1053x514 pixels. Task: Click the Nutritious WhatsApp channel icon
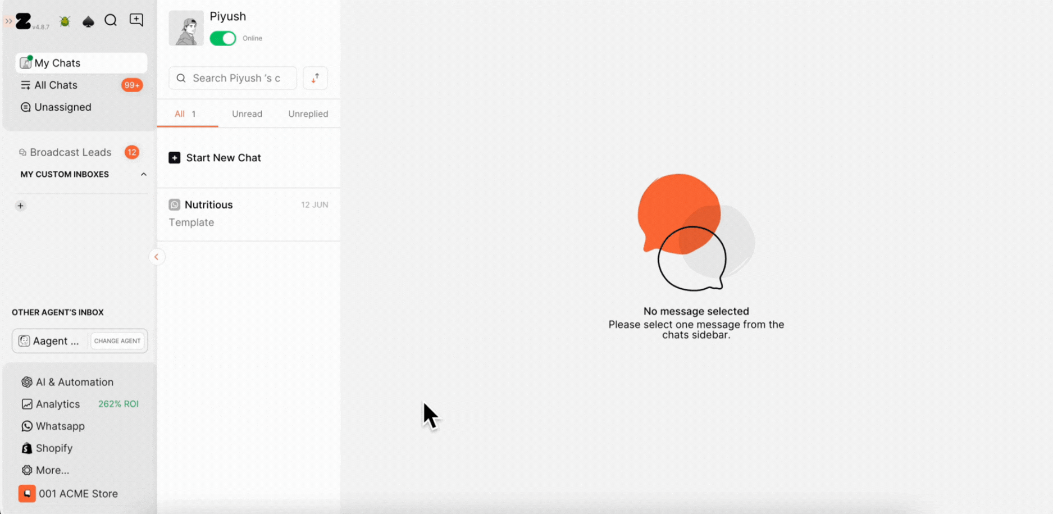(x=175, y=204)
